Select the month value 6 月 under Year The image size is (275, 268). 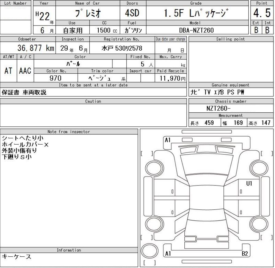coord(47,30)
